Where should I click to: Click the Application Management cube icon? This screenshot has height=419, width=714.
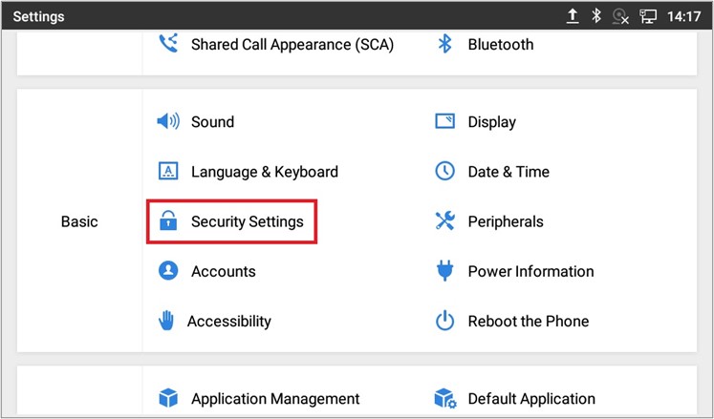pyautogui.click(x=168, y=398)
